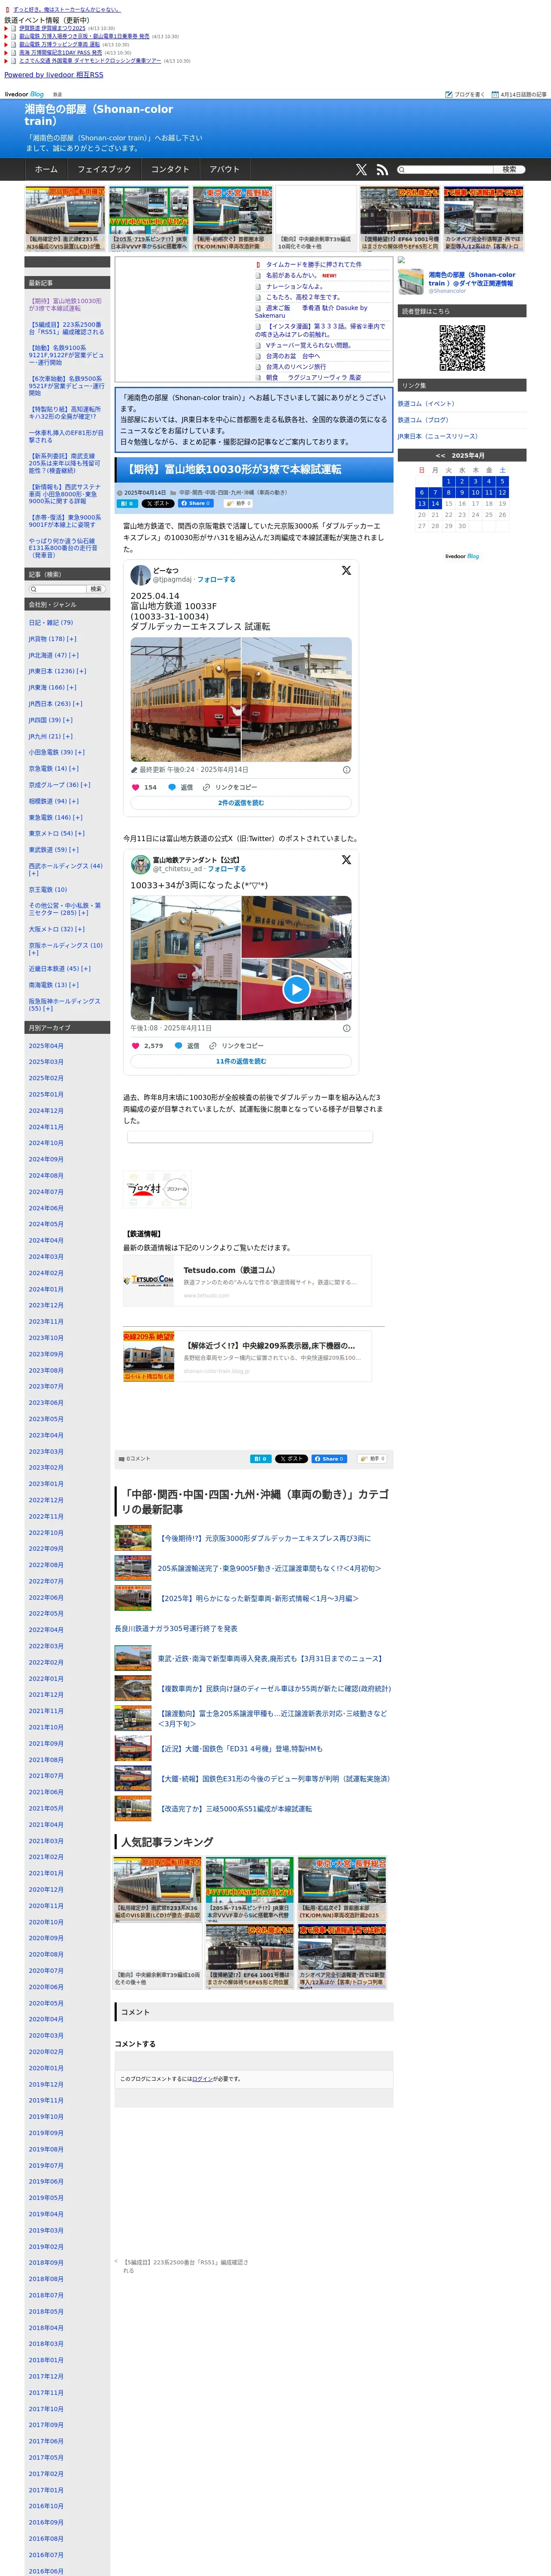Click 2件の返信を読む on first tweet
This screenshot has width=551, height=2576.
241,803
